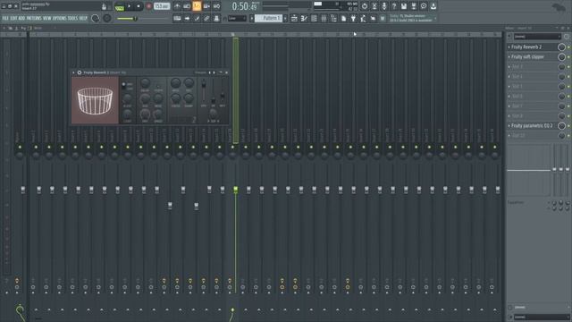Image resolution: width=572 pixels, height=322 pixels.
Task: Open the ADD menu
Action: (x=21, y=18)
